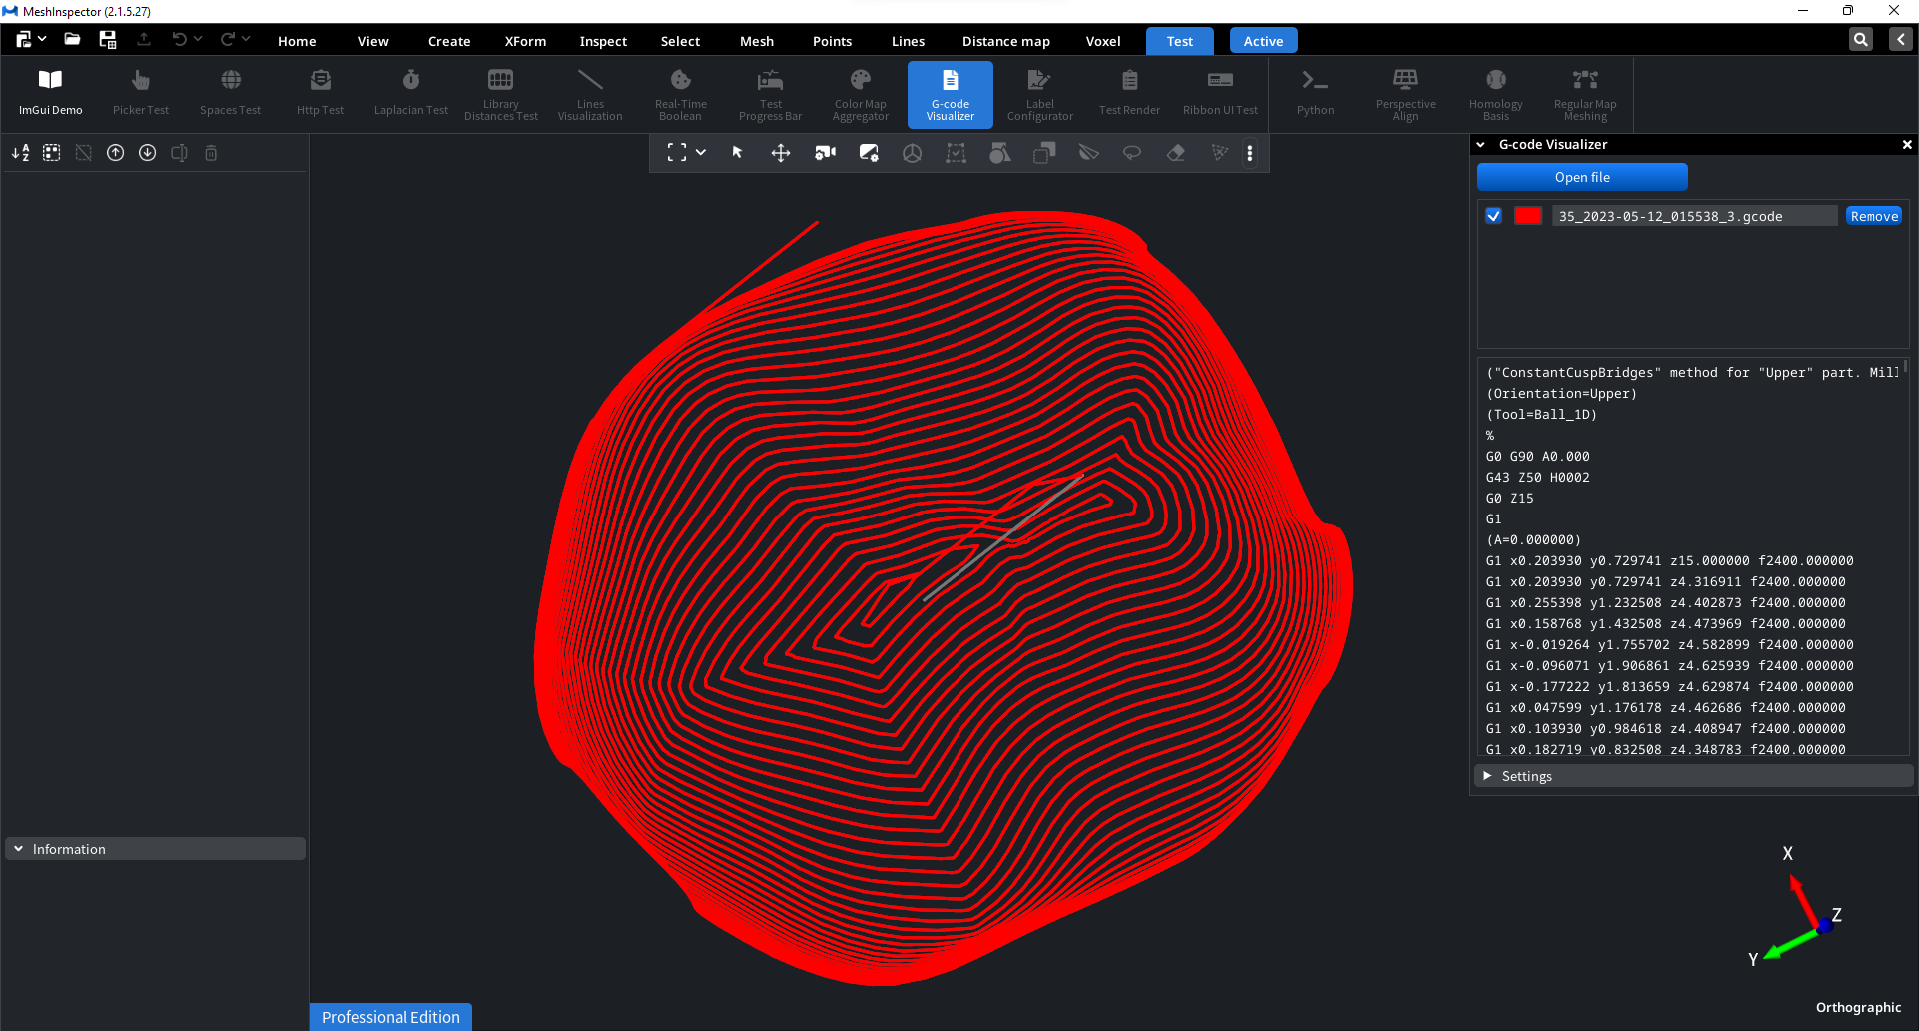Screen dimensions: 1919x1031
Task: Sort the scene objects alphabetically
Action: tap(20, 153)
